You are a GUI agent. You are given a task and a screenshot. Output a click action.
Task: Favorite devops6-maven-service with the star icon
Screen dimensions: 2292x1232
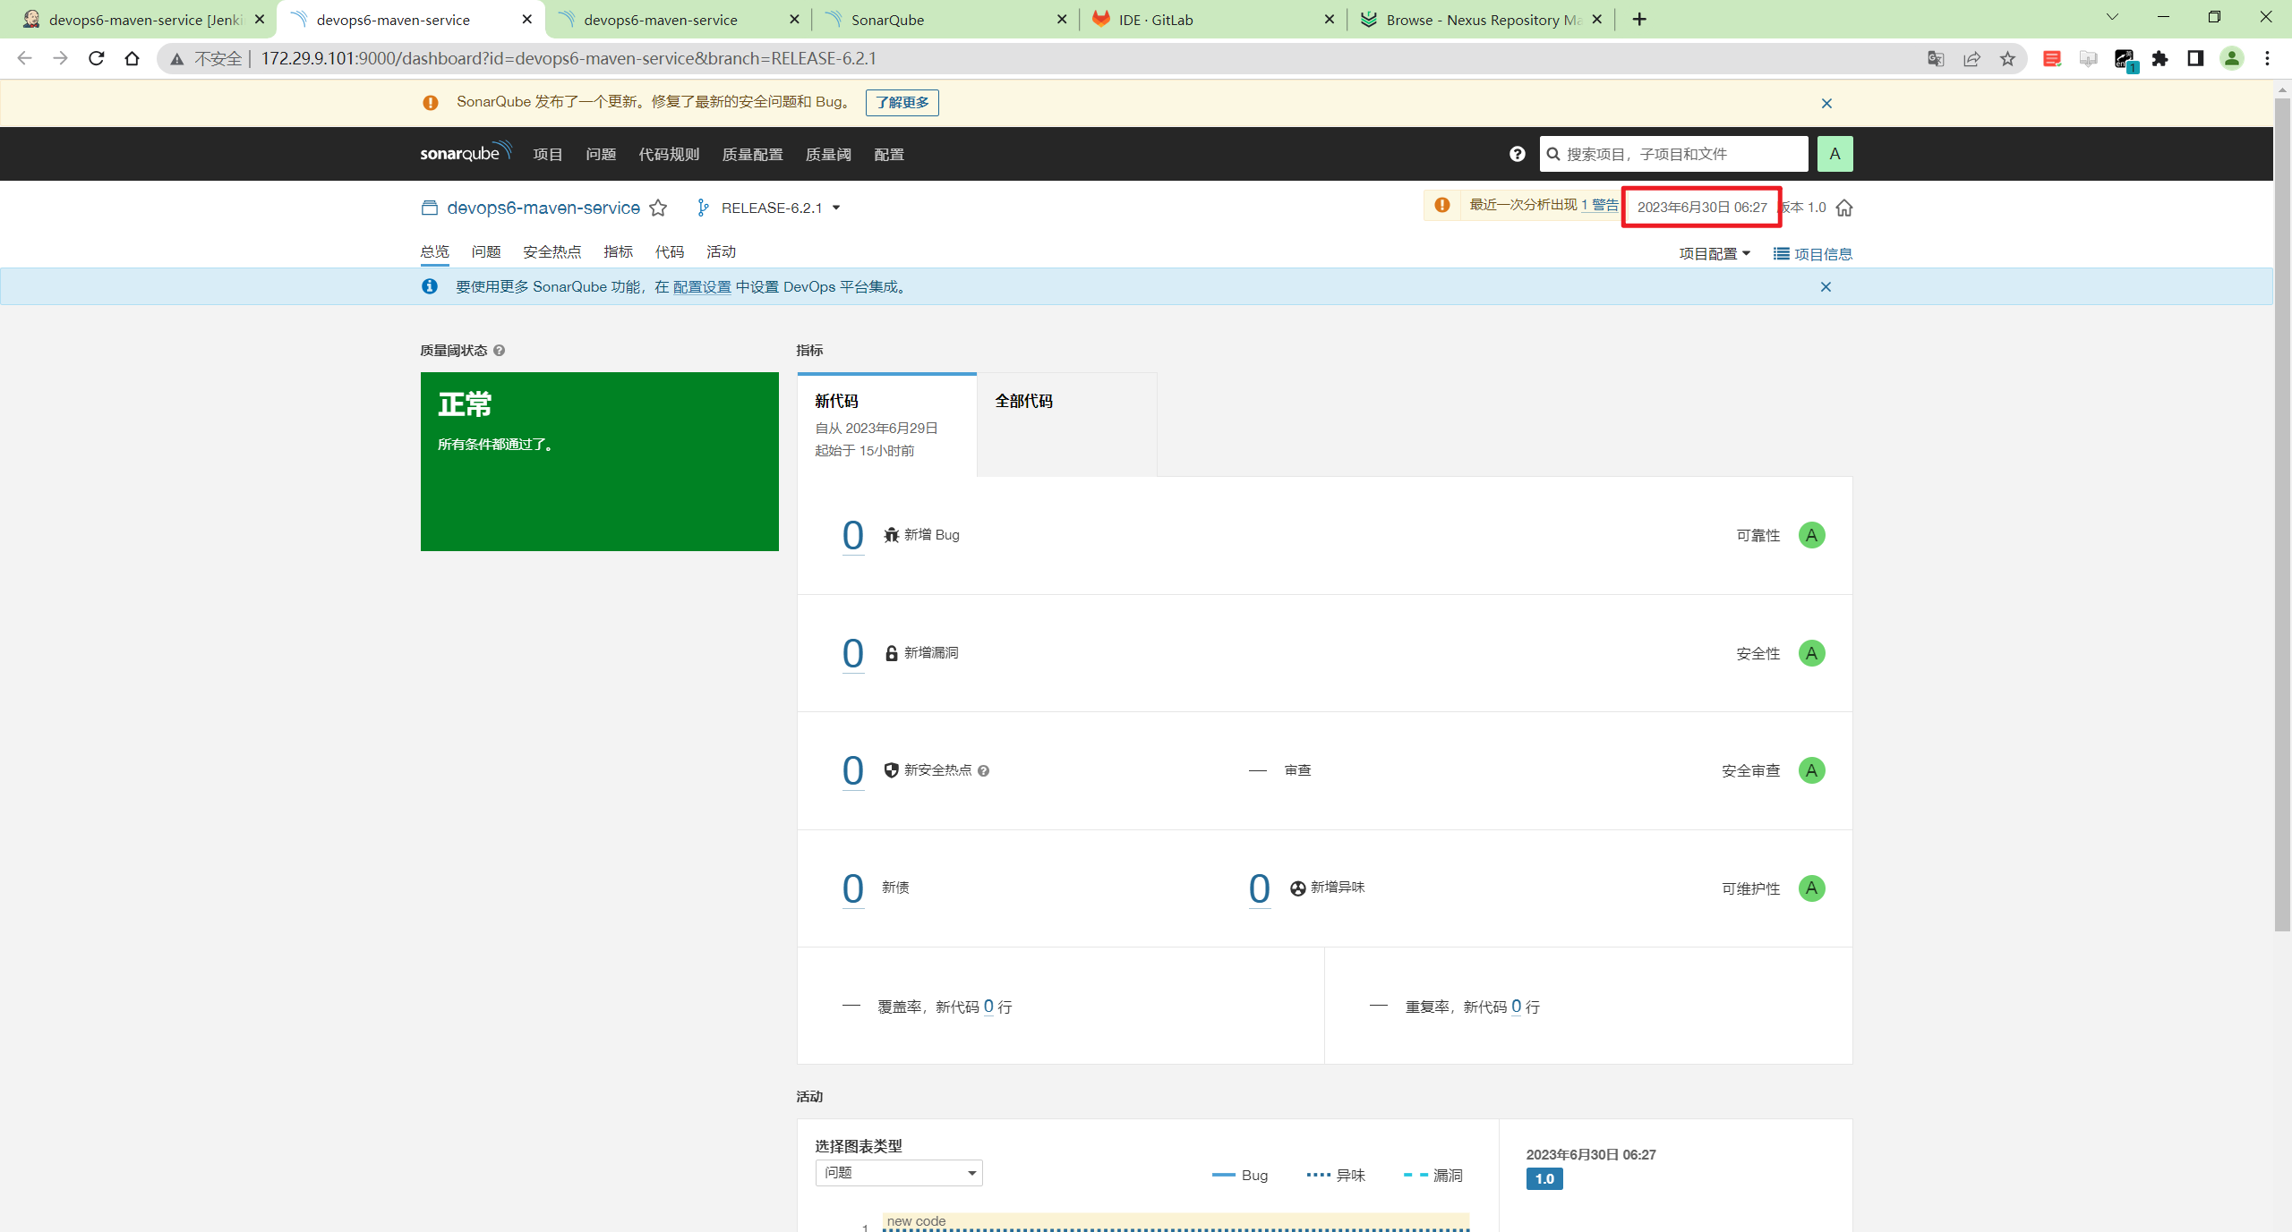tap(658, 208)
